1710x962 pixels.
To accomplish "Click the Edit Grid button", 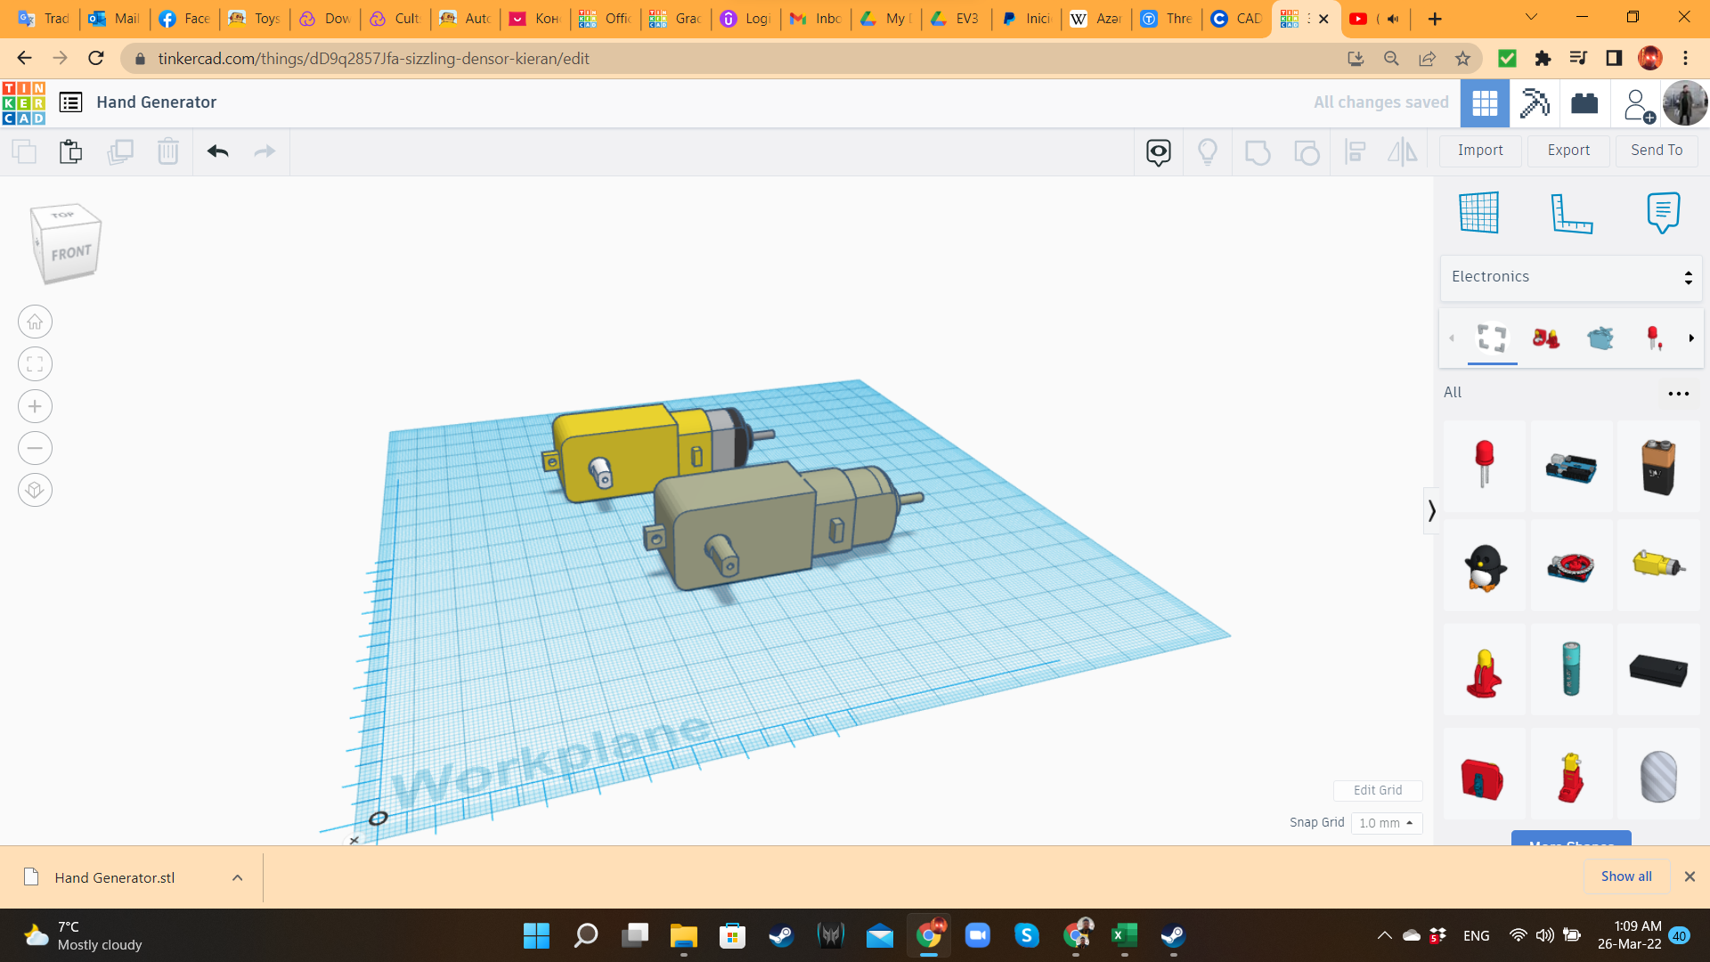I will pos(1378,790).
